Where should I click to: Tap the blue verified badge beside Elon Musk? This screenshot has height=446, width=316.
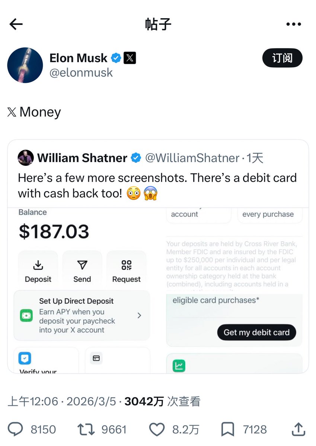click(x=116, y=58)
